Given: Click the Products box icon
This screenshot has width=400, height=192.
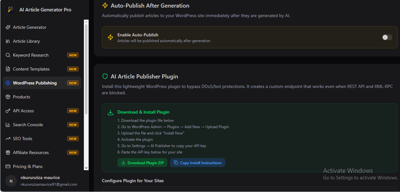Looking at the screenshot, I should pos(8,97).
